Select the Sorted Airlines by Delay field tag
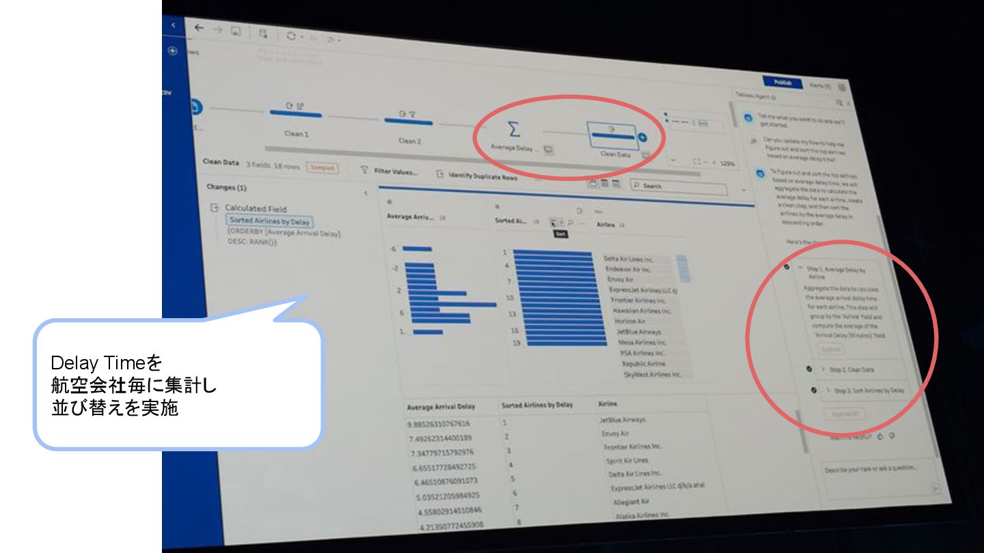The width and height of the screenshot is (984, 553). click(x=271, y=221)
